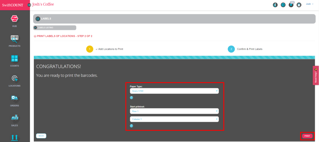Click the HUB sidebar label

pos(14,26)
